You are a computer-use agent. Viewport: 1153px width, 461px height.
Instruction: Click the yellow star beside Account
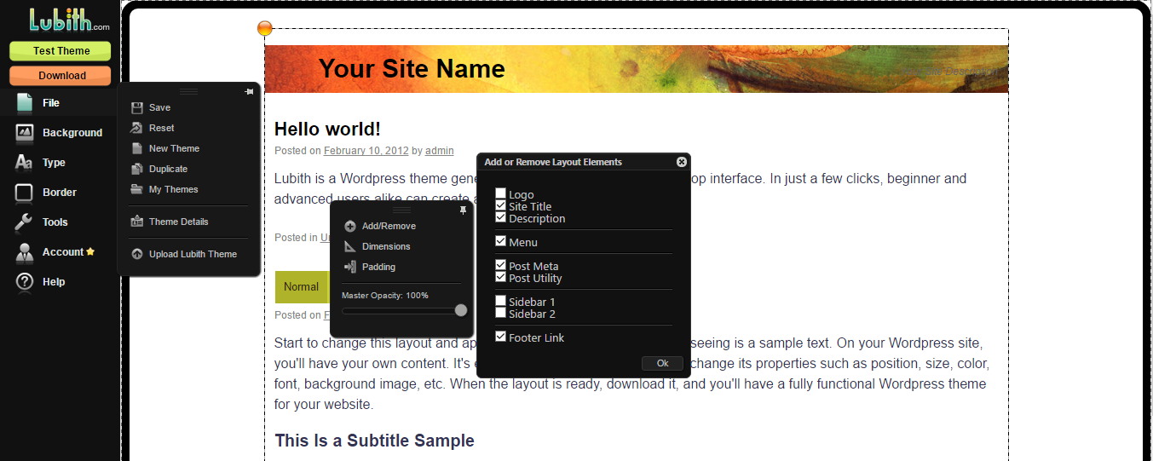point(90,251)
